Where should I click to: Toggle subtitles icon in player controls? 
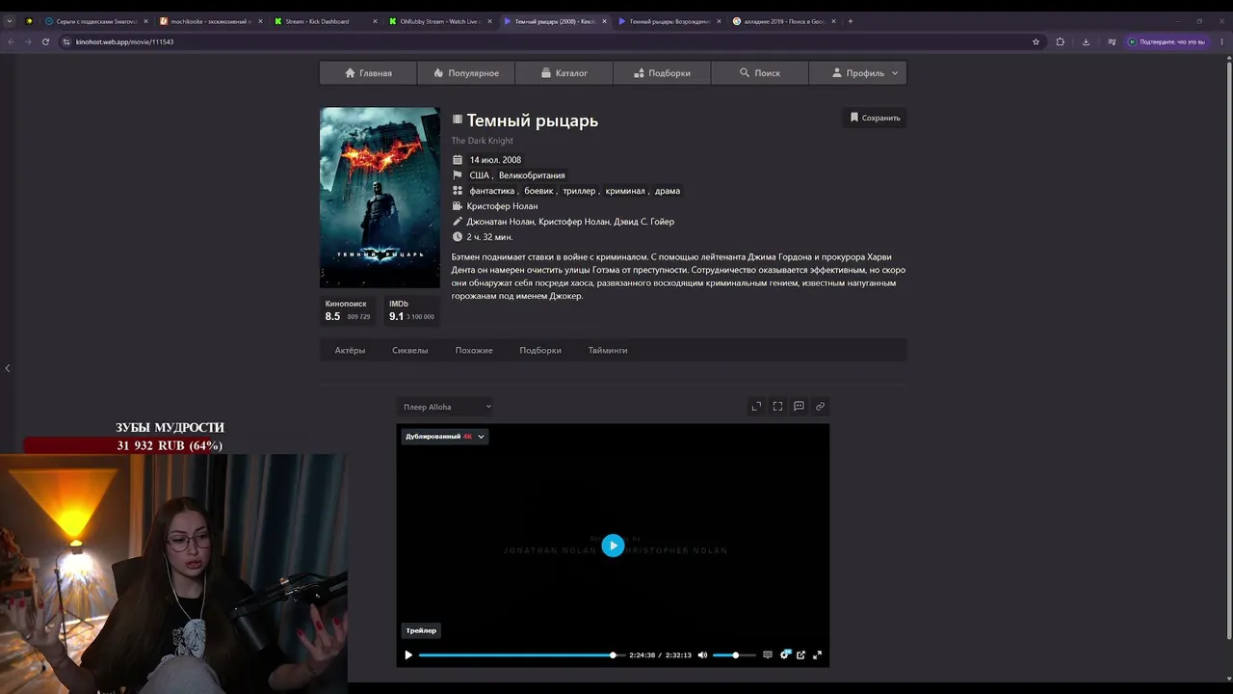(x=768, y=655)
